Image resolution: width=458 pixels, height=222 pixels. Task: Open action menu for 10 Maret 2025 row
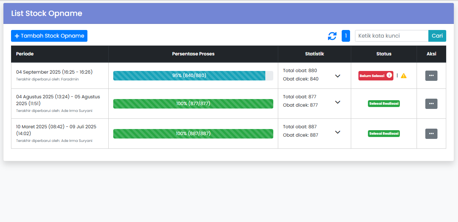[x=431, y=134]
